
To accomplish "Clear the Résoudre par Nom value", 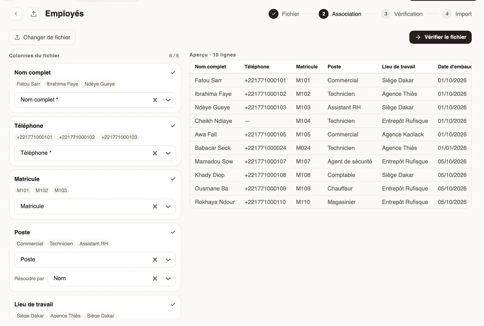I will click(x=155, y=279).
